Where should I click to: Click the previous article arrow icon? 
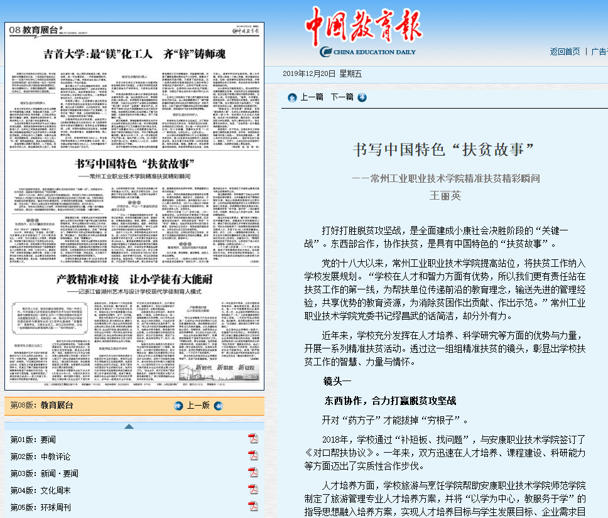click(292, 98)
